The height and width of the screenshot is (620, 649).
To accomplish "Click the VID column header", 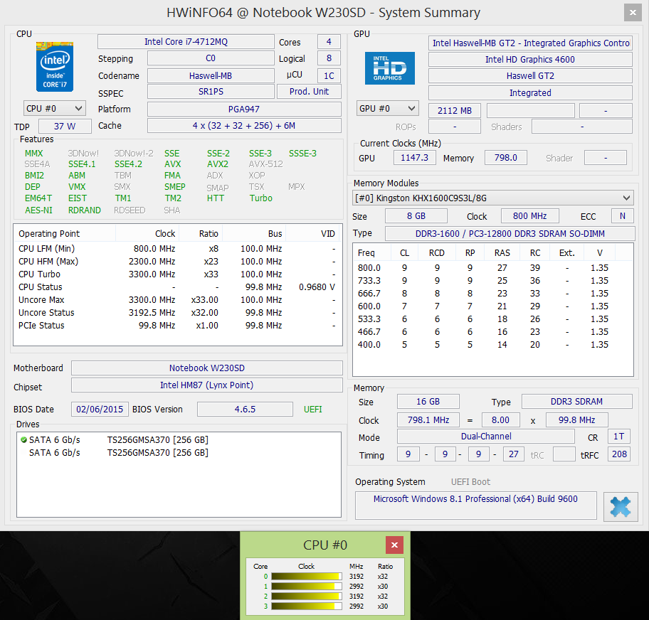I will (312, 234).
